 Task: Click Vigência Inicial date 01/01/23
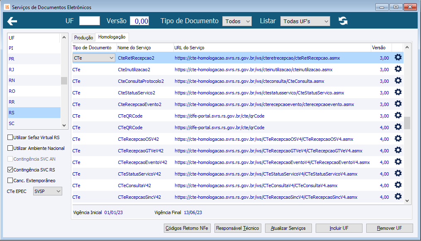[x=114, y=212]
